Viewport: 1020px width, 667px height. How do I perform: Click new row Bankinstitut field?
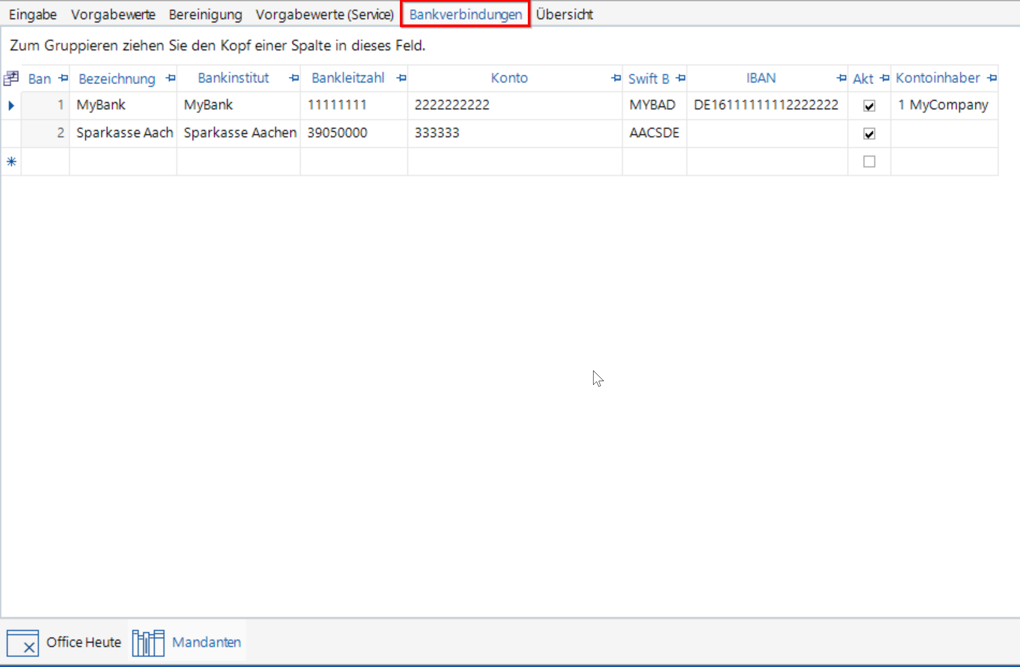coord(239,161)
